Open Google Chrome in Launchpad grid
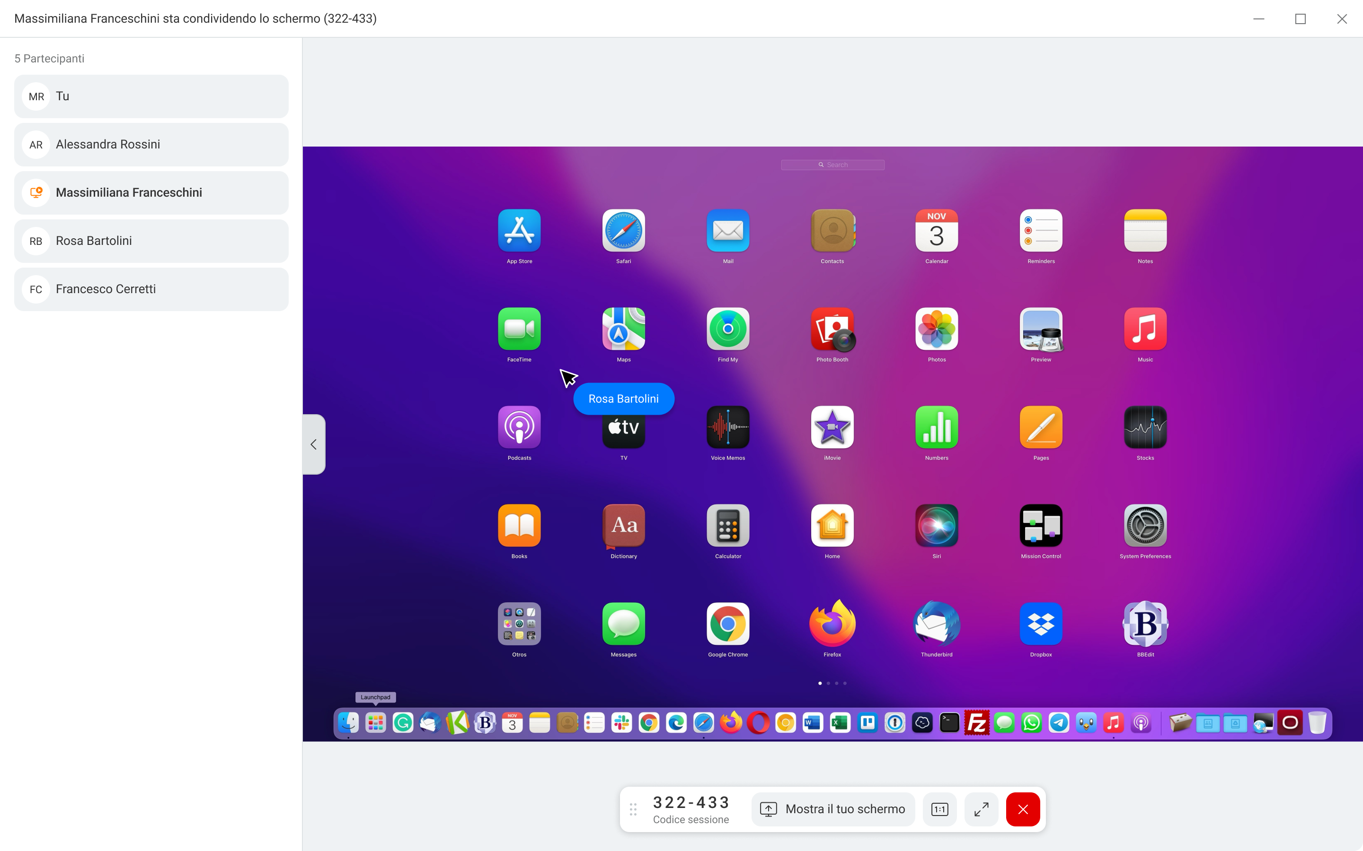 (728, 624)
